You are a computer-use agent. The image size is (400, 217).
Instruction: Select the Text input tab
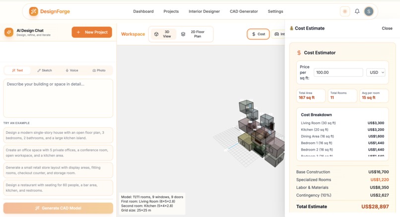tap(17, 70)
